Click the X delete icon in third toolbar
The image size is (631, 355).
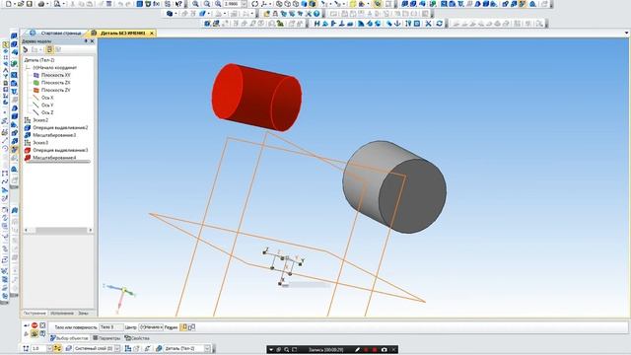(428, 24)
